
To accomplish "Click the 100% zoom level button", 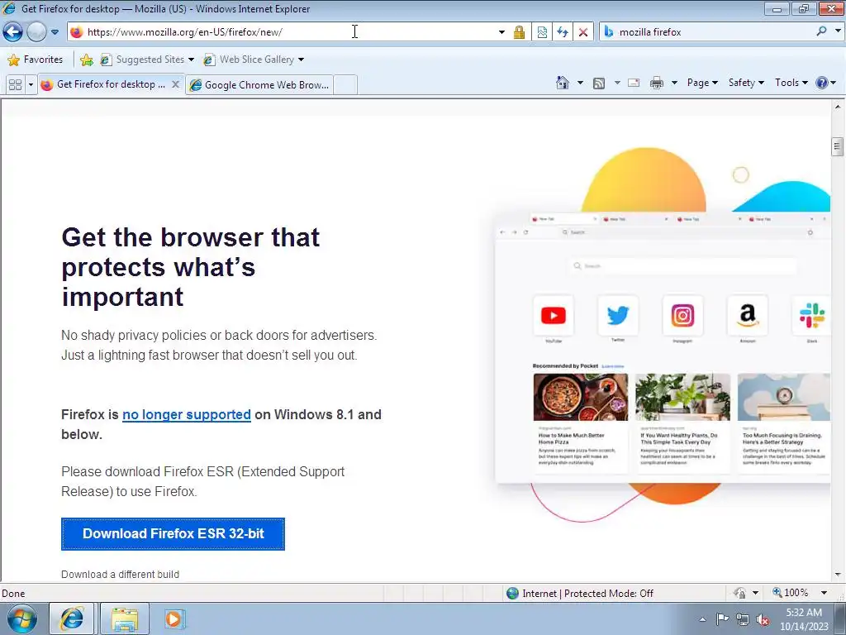I will click(791, 593).
